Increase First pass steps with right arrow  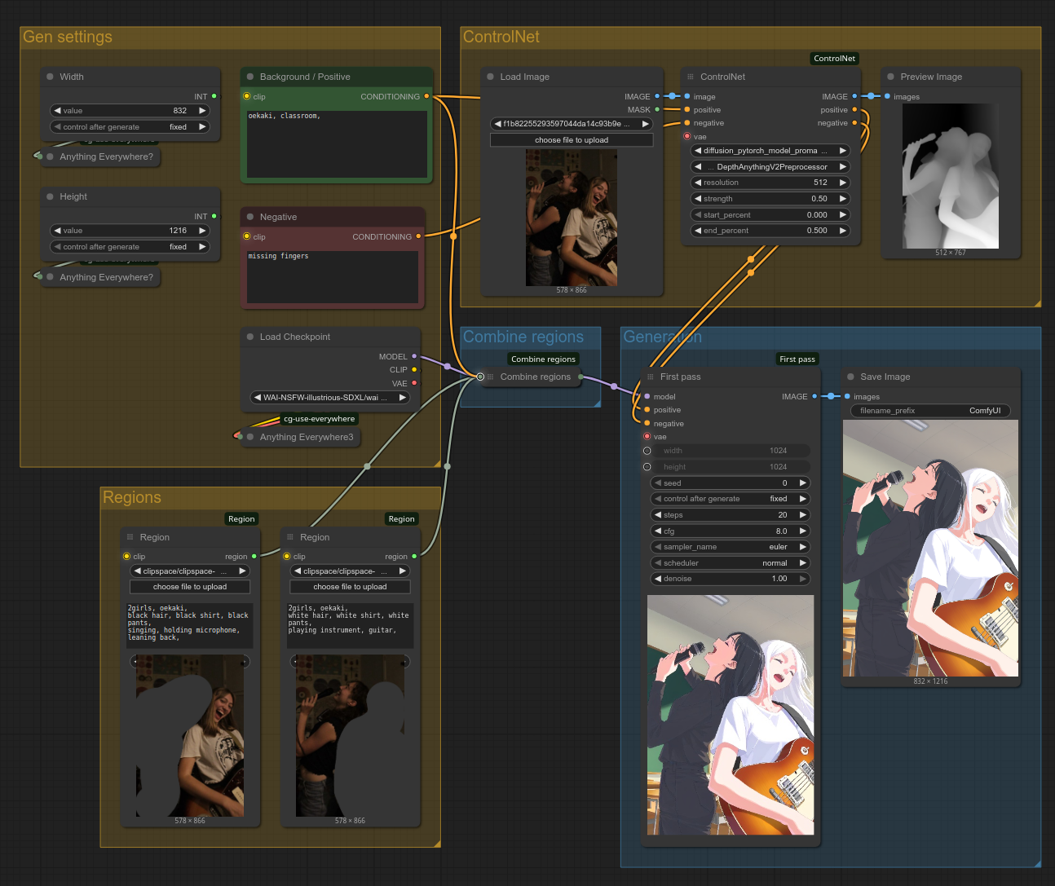pos(803,515)
